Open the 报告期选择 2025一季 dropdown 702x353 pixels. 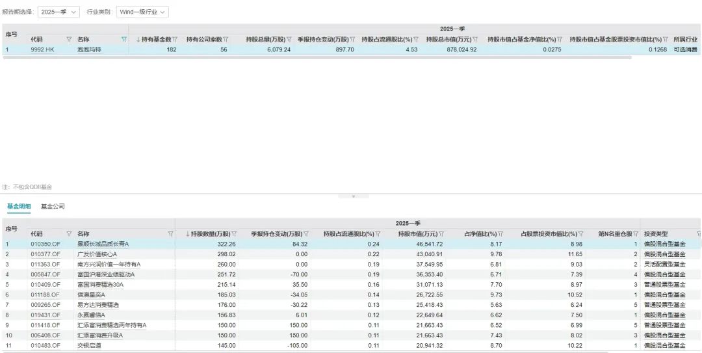(58, 12)
